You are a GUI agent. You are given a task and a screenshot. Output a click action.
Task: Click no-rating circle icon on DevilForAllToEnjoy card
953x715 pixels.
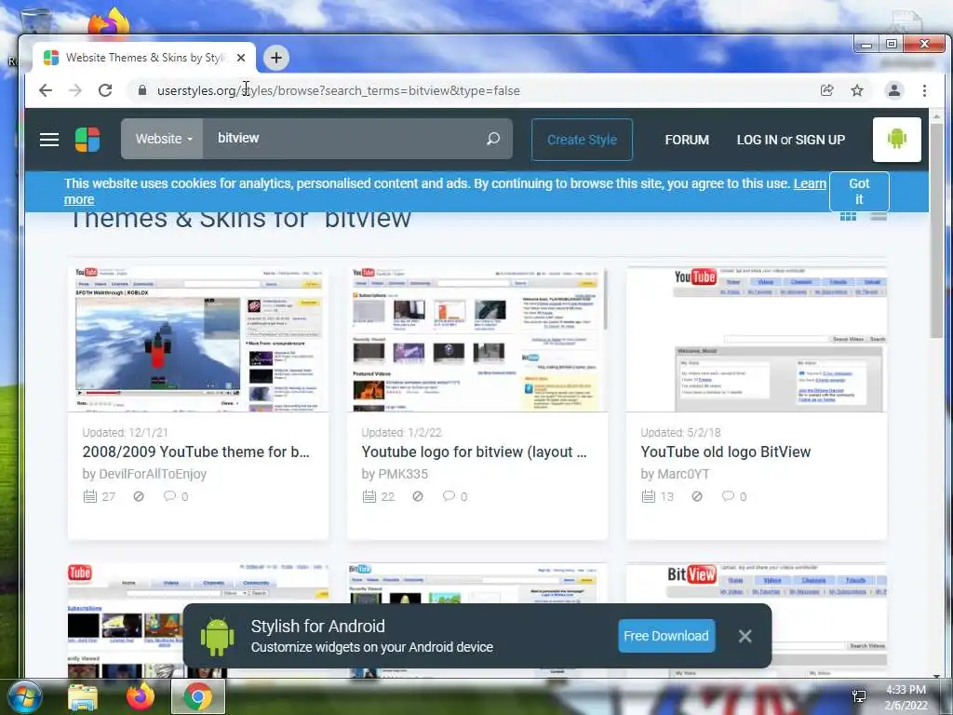click(x=139, y=496)
